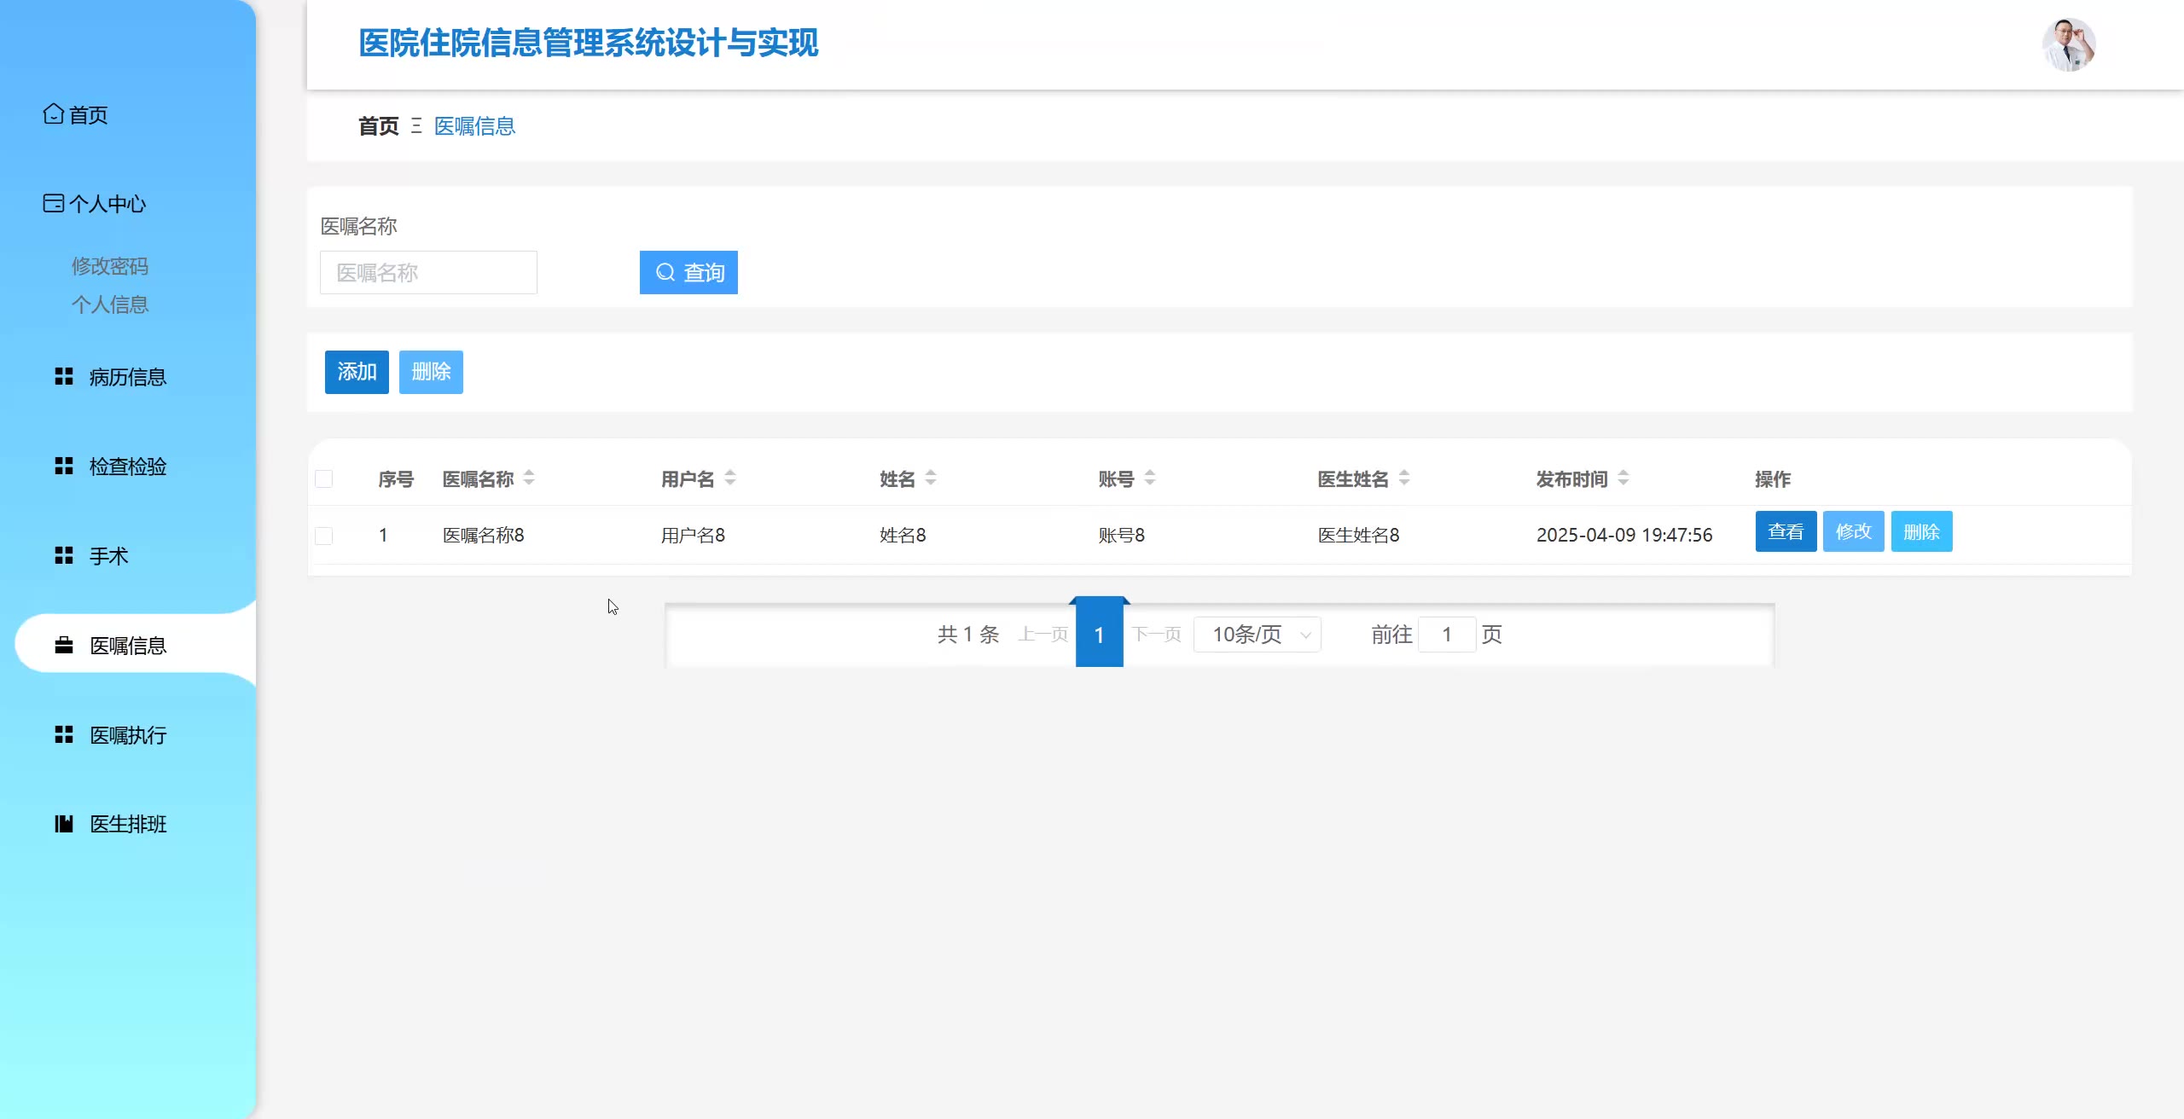Click the home icon in the sidebar
2184x1119 pixels.
[x=54, y=113]
